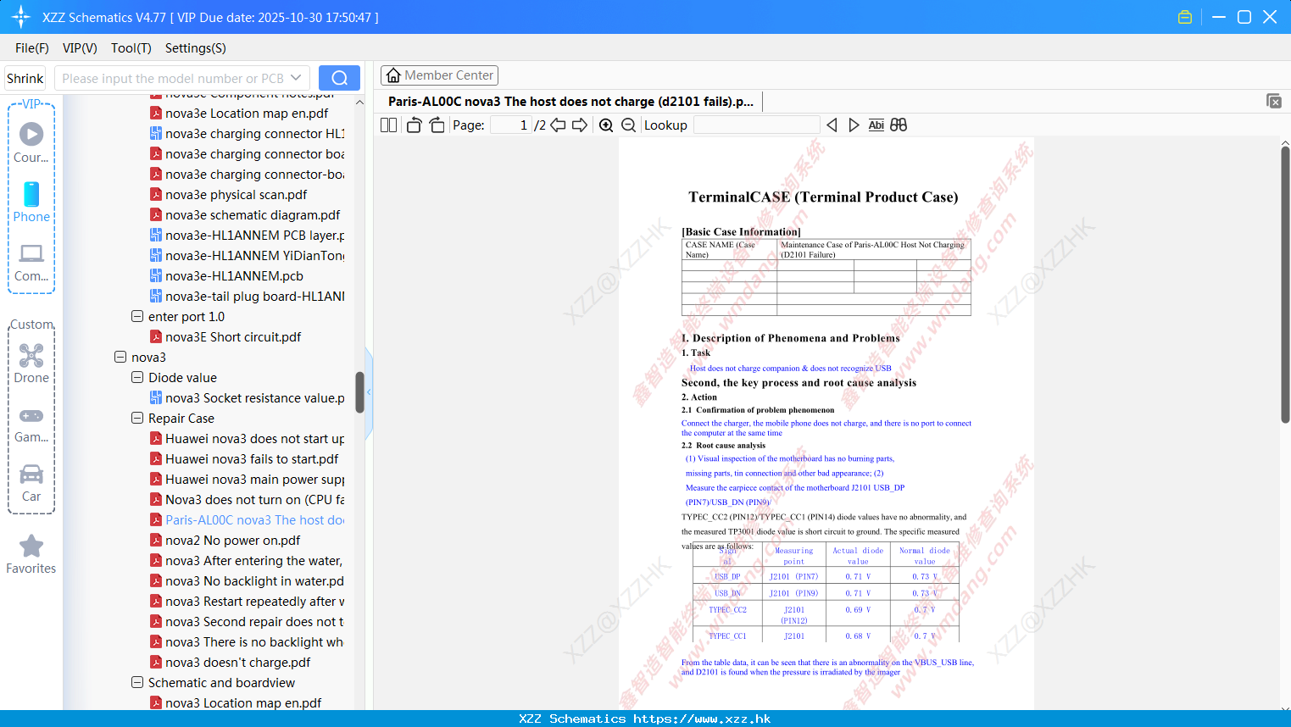Image resolution: width=1291 pixels, height=727 pixels.
Task: Toggle the Abi text match option
Action: point(876,125)
